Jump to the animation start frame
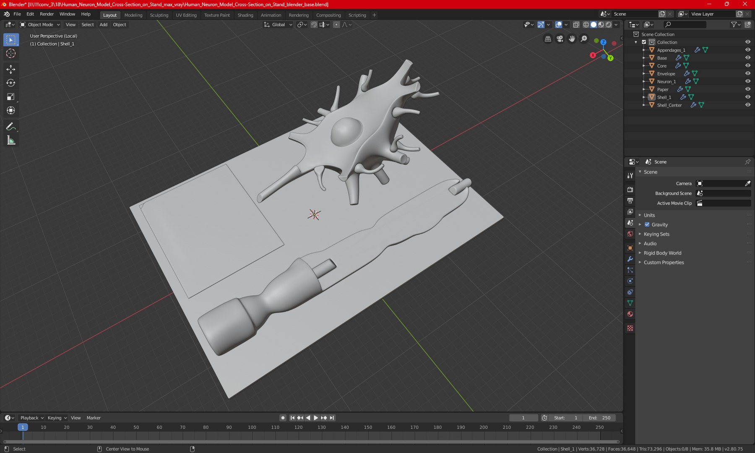 point(292,418)
